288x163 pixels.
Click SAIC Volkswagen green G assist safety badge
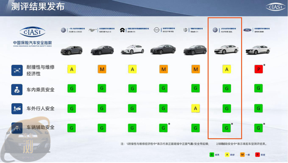[x=226, y=128]
